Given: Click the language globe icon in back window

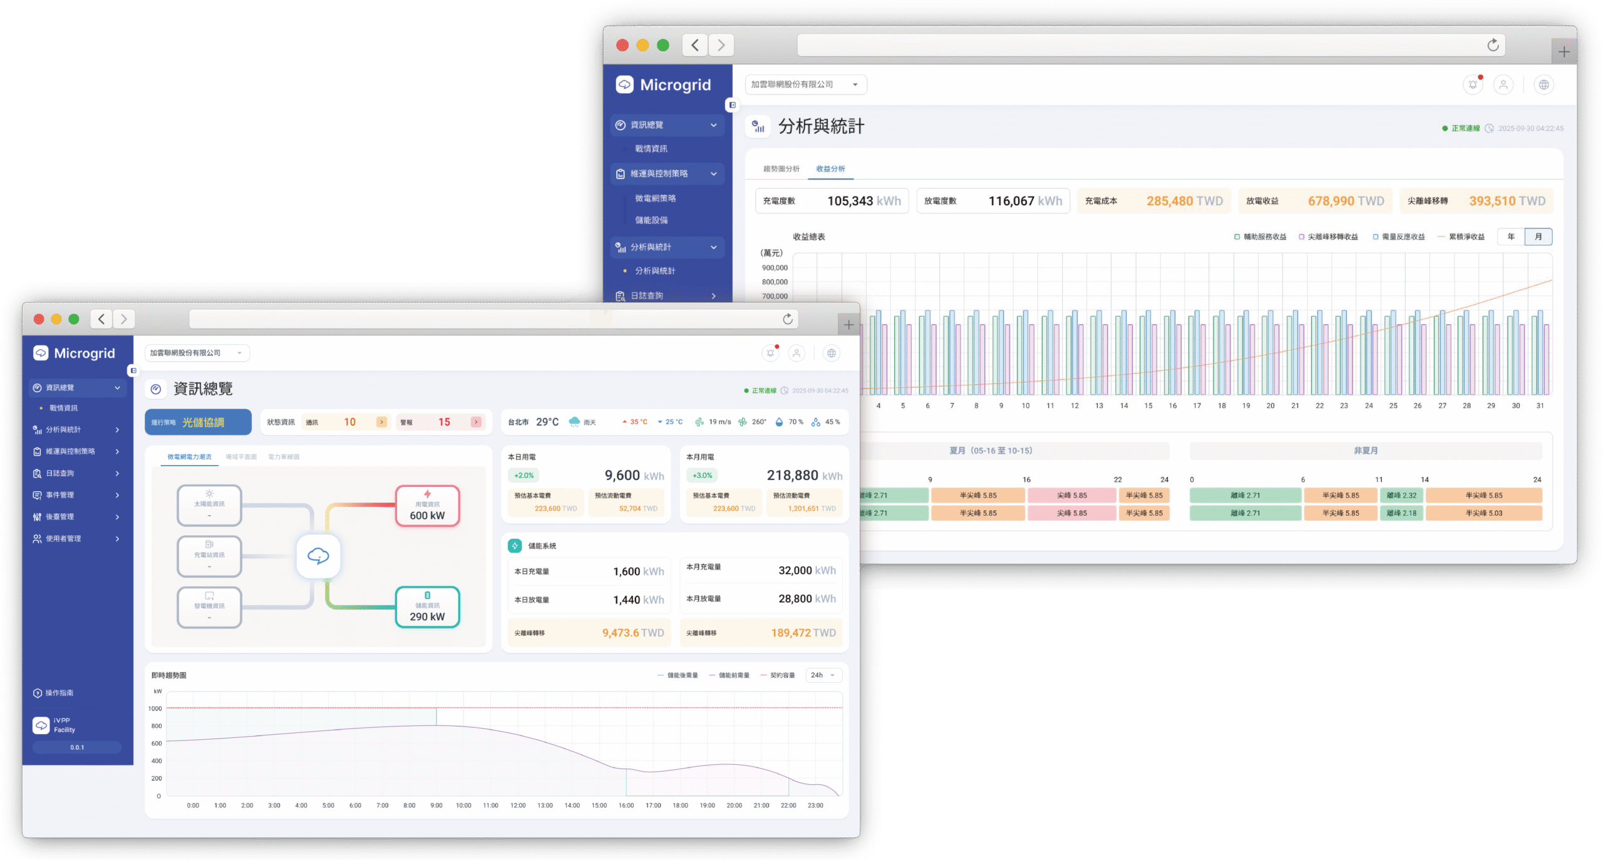Looking at the screenshot, I should (x=1544, y=84).
